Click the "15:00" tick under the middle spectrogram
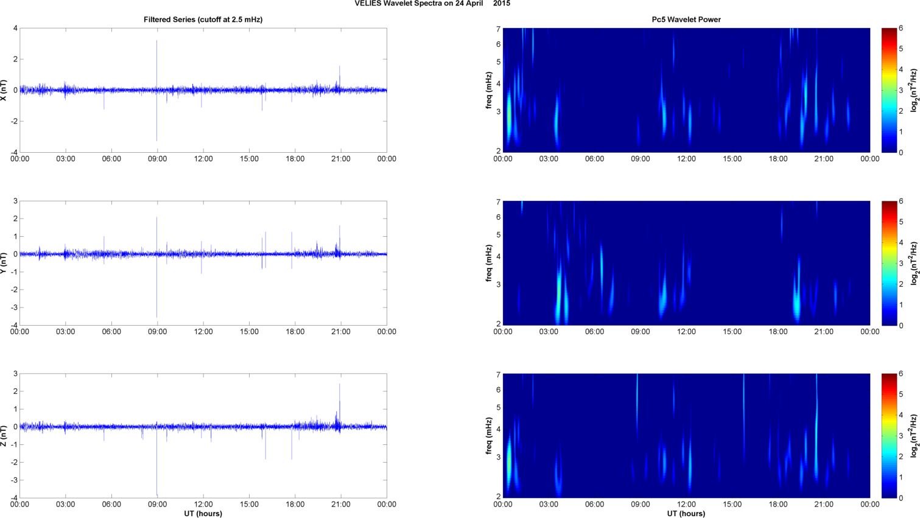Image resolution: width=920 pixels, height=518 pixels. [x=732, y=332]
